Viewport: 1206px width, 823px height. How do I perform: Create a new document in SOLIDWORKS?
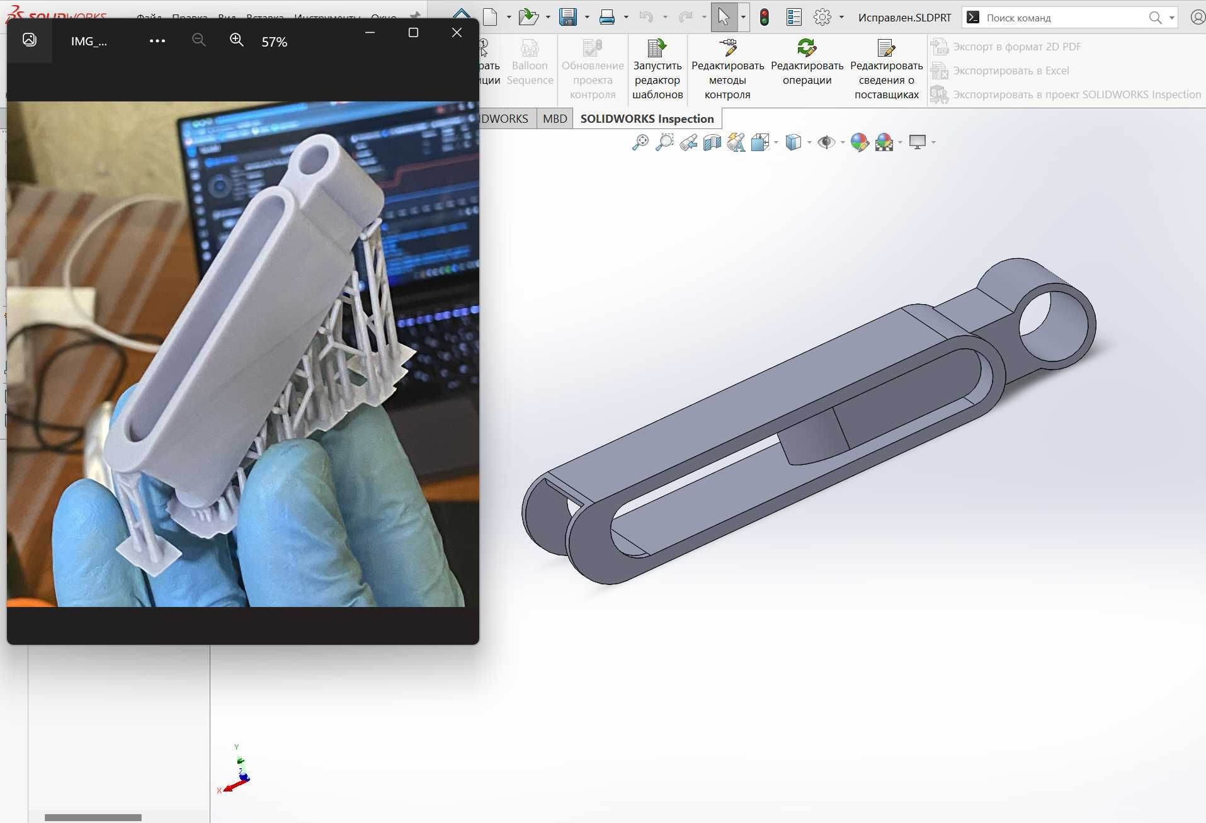[491, 17]
